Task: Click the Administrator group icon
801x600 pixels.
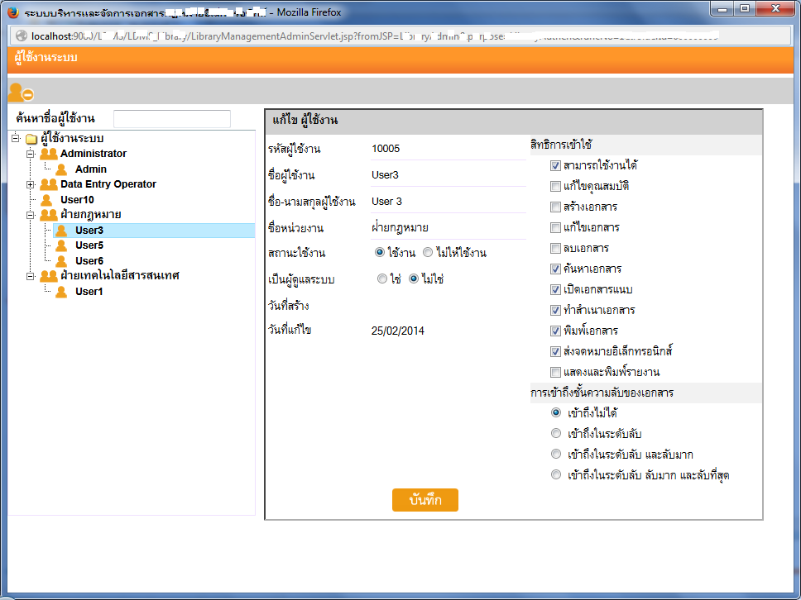Action: click(49, 154)
